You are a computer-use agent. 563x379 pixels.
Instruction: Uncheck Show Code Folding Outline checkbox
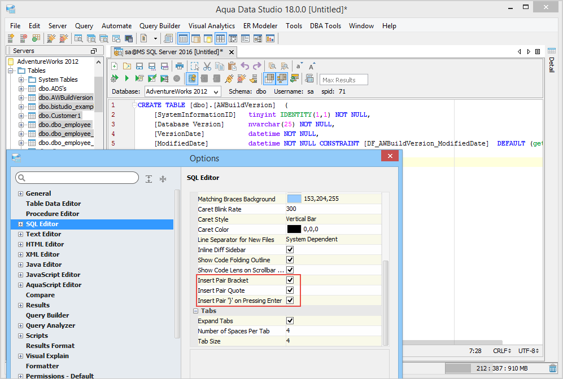click(290, 259)
